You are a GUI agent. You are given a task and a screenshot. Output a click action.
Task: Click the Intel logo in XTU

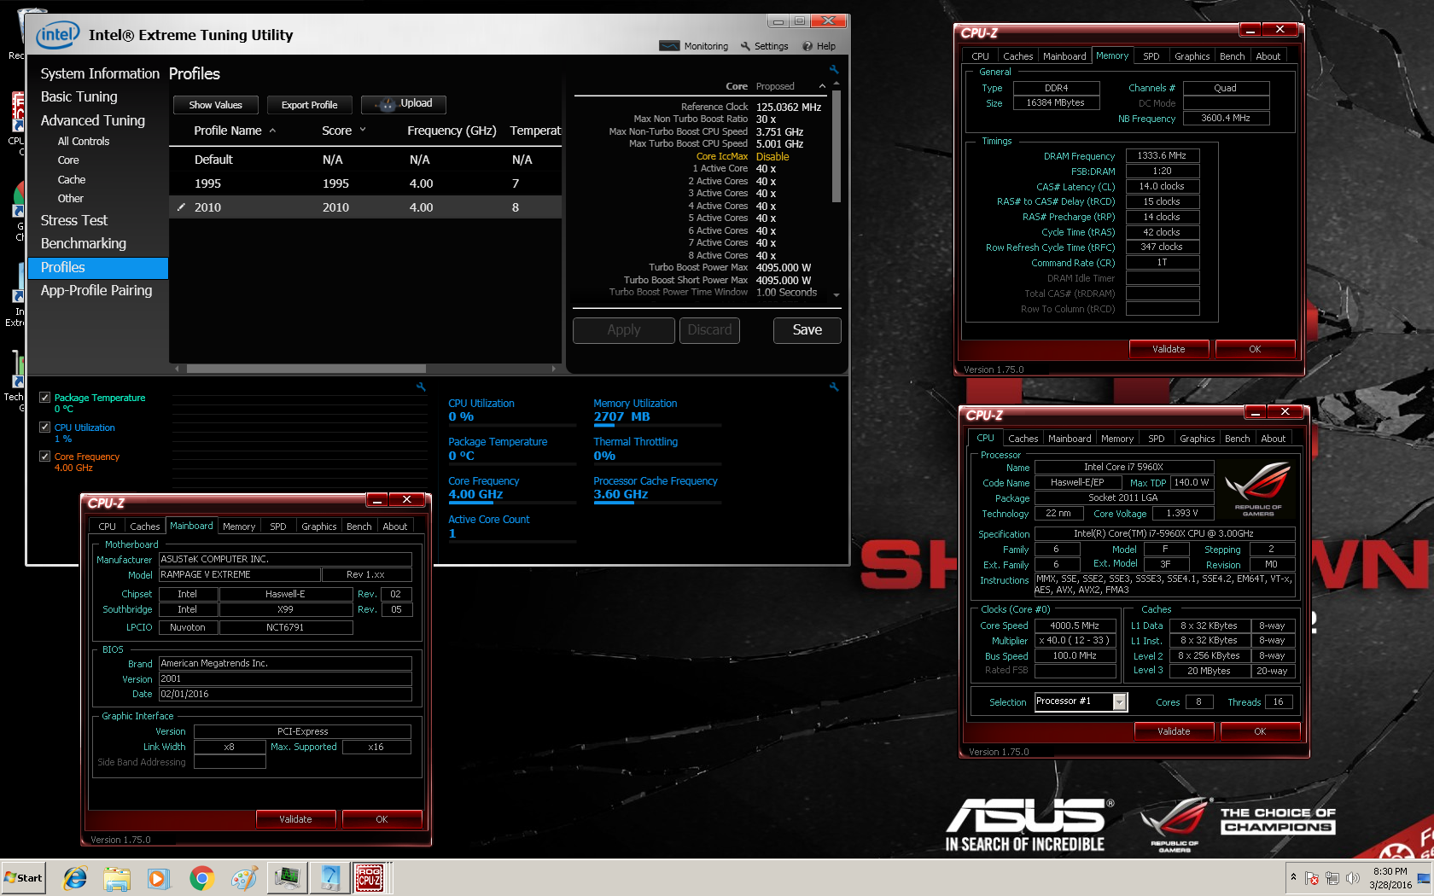pyautogui.click(x=58, y=35)
